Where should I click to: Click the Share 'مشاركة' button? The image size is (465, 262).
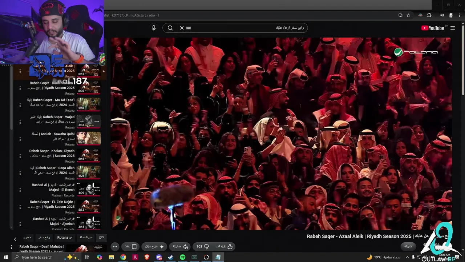pos(180,246)
